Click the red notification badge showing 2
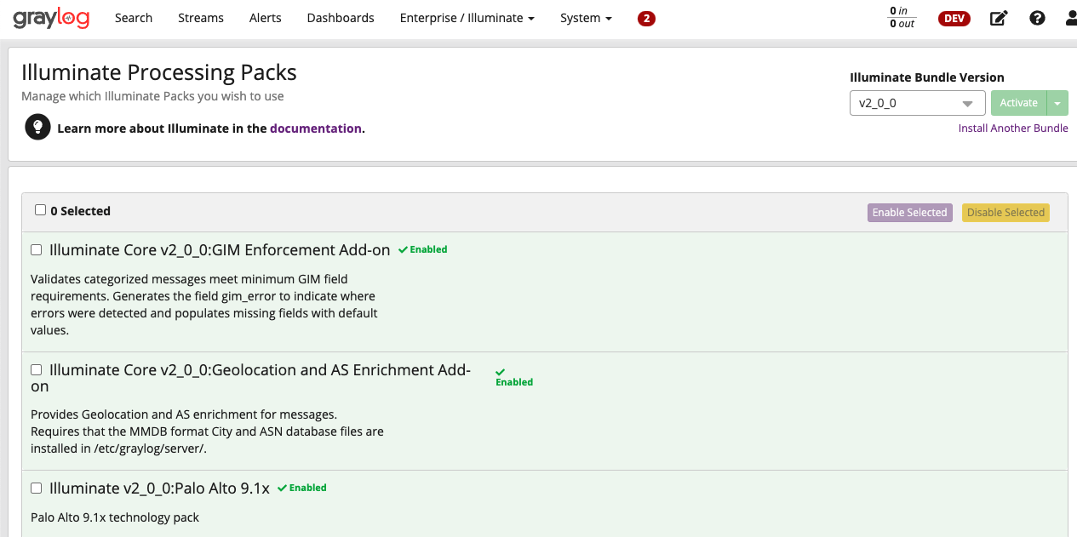Image resolution: width=1077 pixels, height=537 pixels. click(x=646, y=19)
